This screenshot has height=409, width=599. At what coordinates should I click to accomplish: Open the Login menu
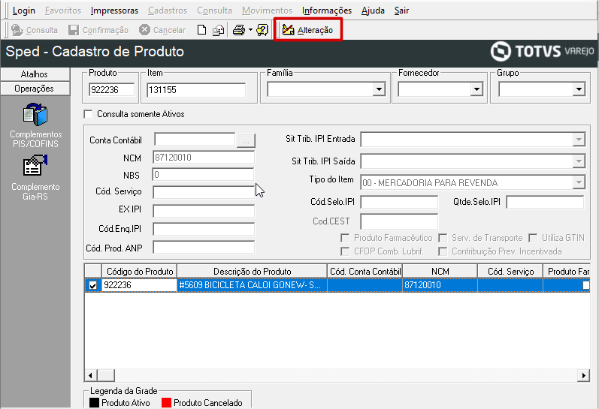tap(24, 11)
